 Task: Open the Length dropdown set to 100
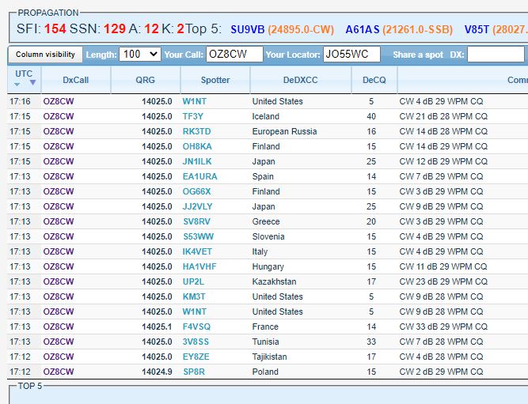(140, 55)
